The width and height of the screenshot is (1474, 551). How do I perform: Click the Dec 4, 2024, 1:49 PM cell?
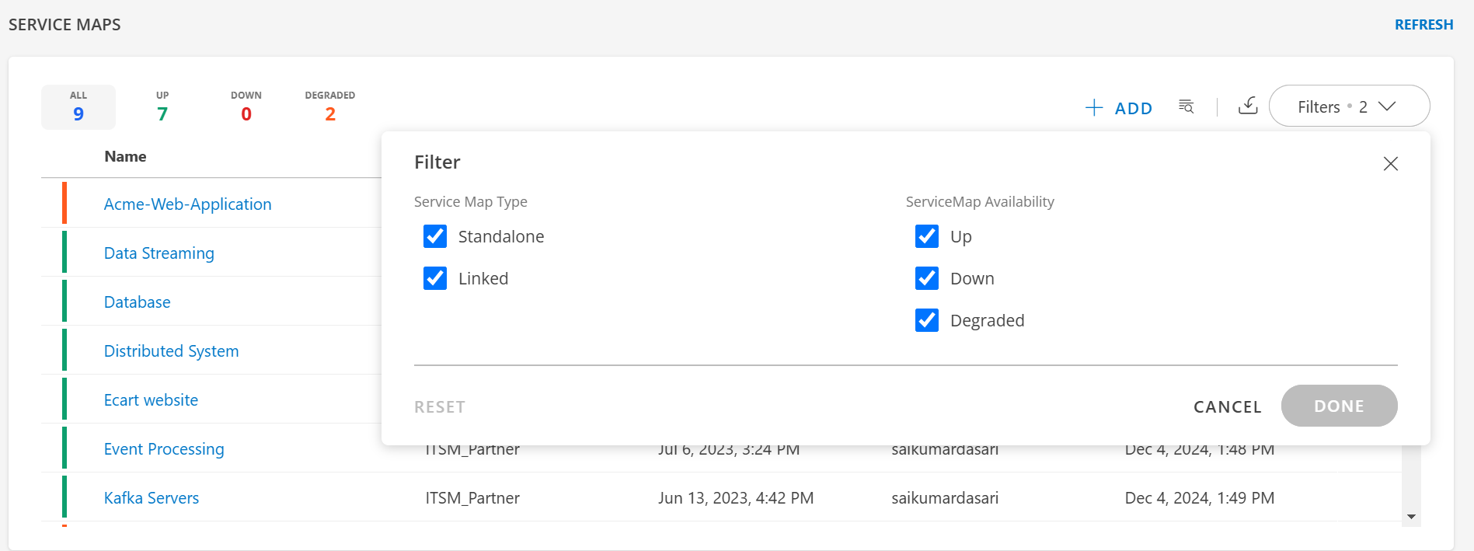(1200, 498)
